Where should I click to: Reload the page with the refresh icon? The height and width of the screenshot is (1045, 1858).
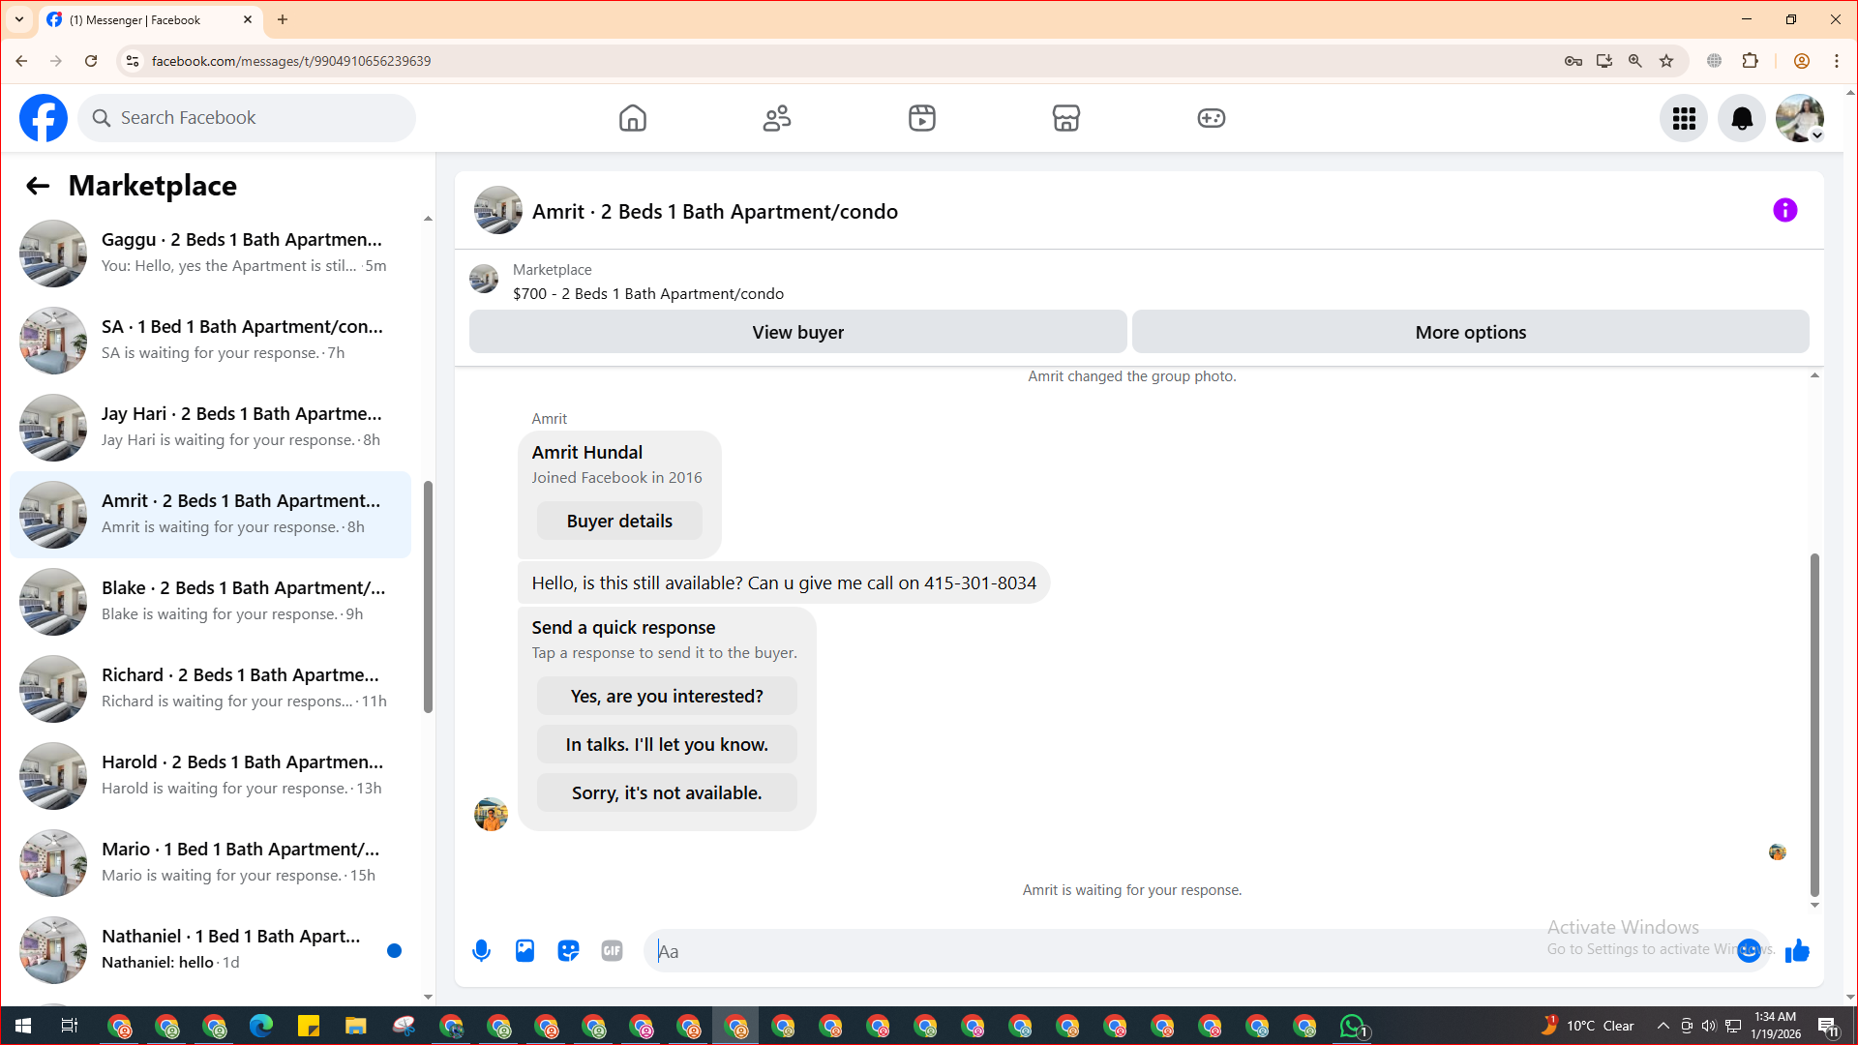click(x=91, y=61)
